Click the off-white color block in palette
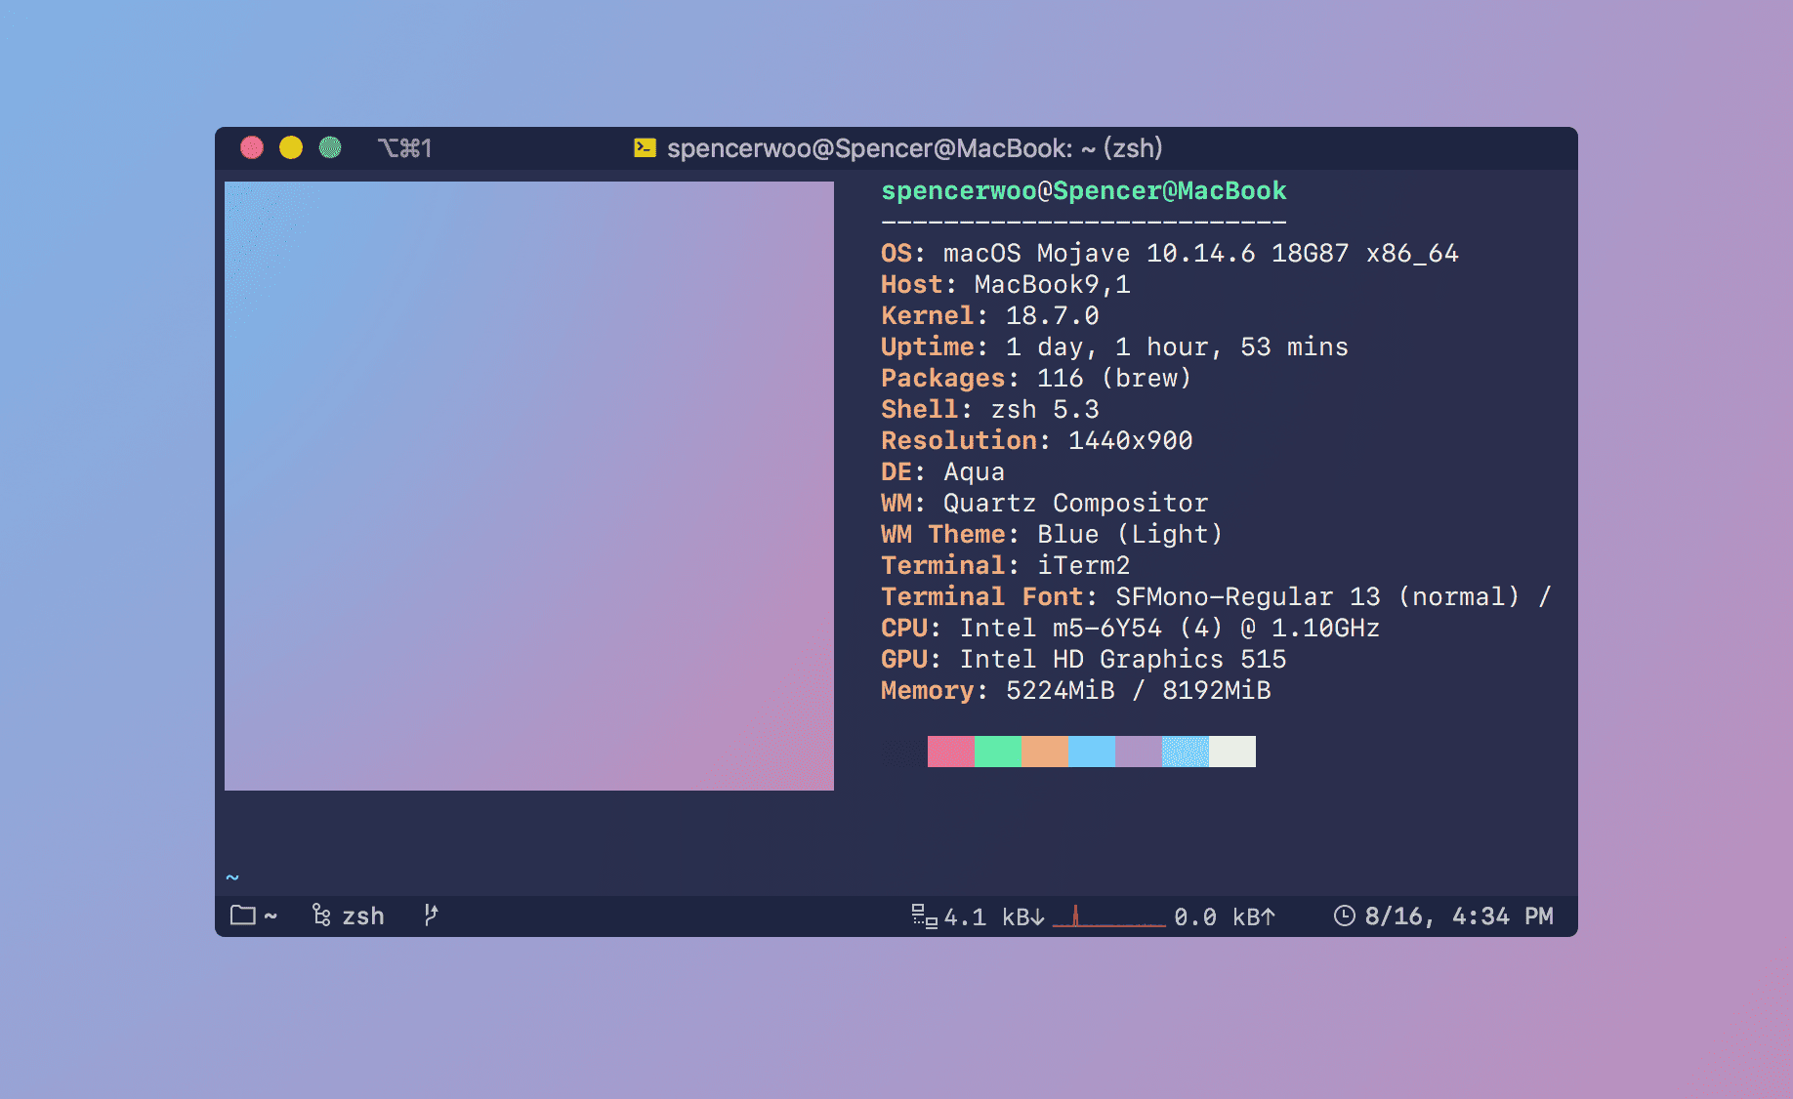The image size is (1793, 1099). [x=1232, y=752]
